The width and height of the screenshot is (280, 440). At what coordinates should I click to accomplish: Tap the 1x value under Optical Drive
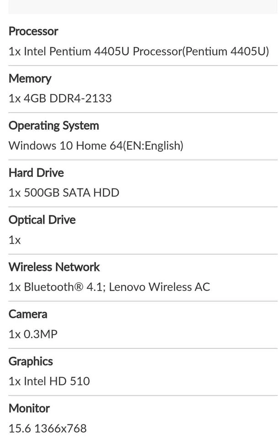point(15,240)
